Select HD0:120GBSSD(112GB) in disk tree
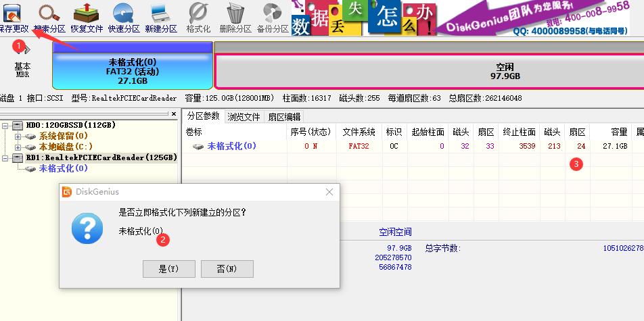The image size is (644, 321). (70, 125)
